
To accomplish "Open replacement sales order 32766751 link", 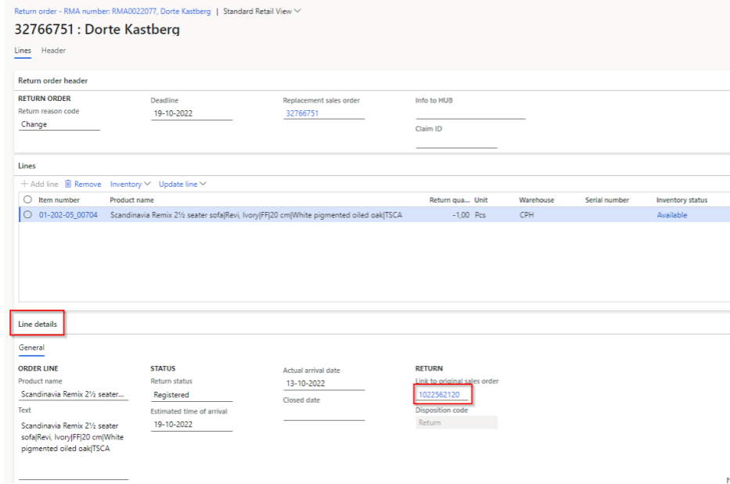I will pos(302,113).
